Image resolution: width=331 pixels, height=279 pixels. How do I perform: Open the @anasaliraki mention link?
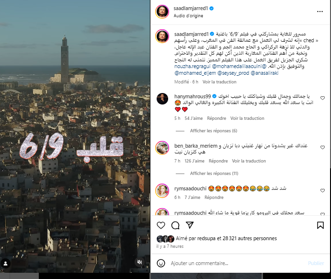[x=264, y=73]
